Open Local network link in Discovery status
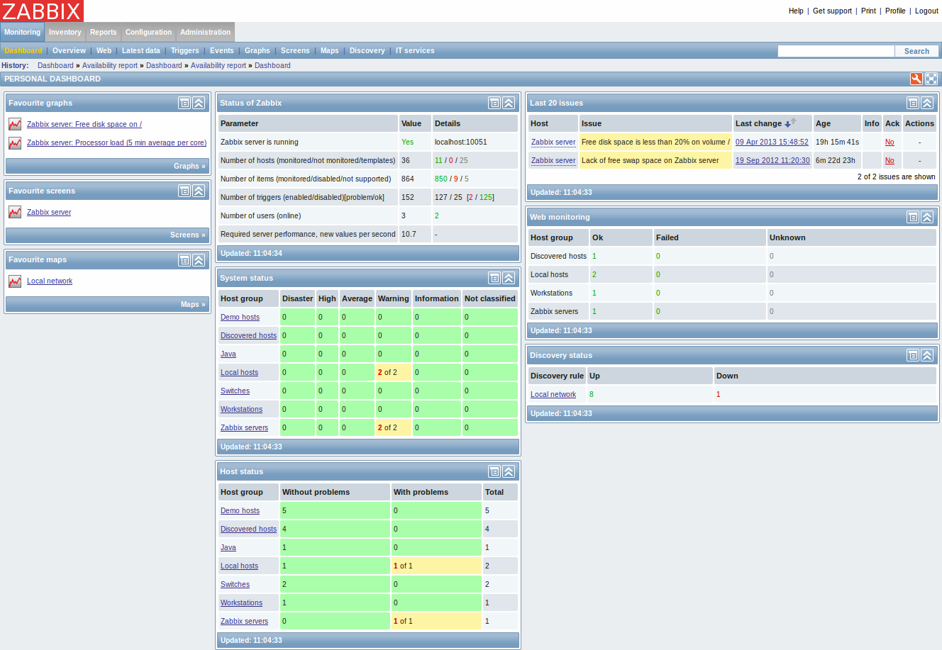This screenshot has height=650, width=942. 553,394
